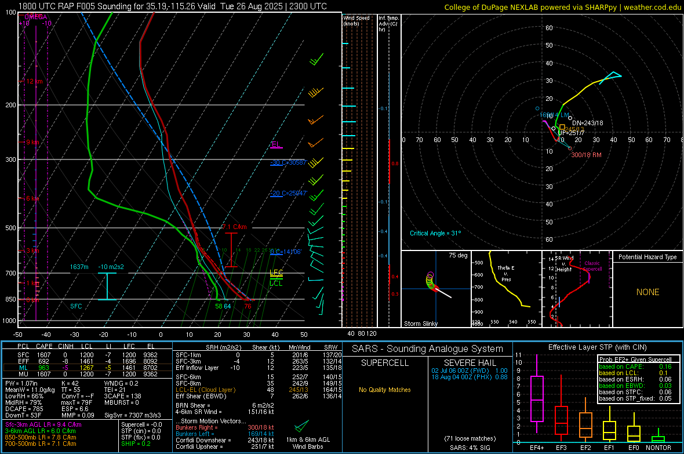The width and height of the screenshot is (684, 454).
Task: Click the sounding title text at top left
Action: pos(172,6)
